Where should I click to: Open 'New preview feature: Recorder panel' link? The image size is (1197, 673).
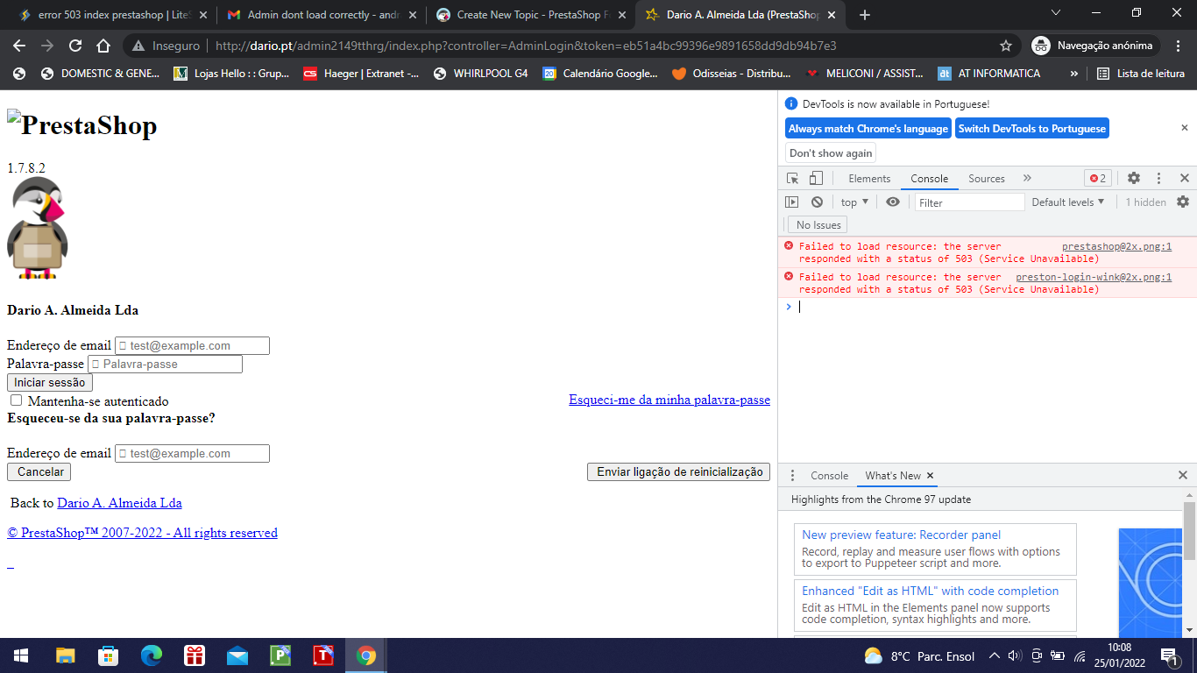(x=901, y=535)
